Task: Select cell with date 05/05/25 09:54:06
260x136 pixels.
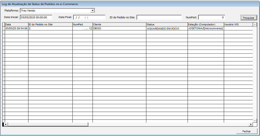Action: point(17,28)
